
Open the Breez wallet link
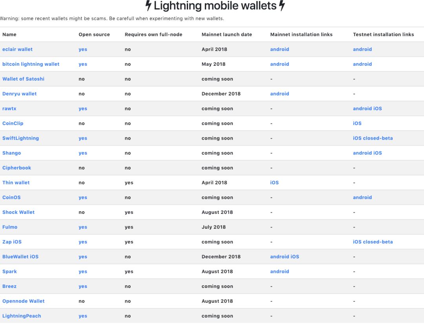pos(9,286)
